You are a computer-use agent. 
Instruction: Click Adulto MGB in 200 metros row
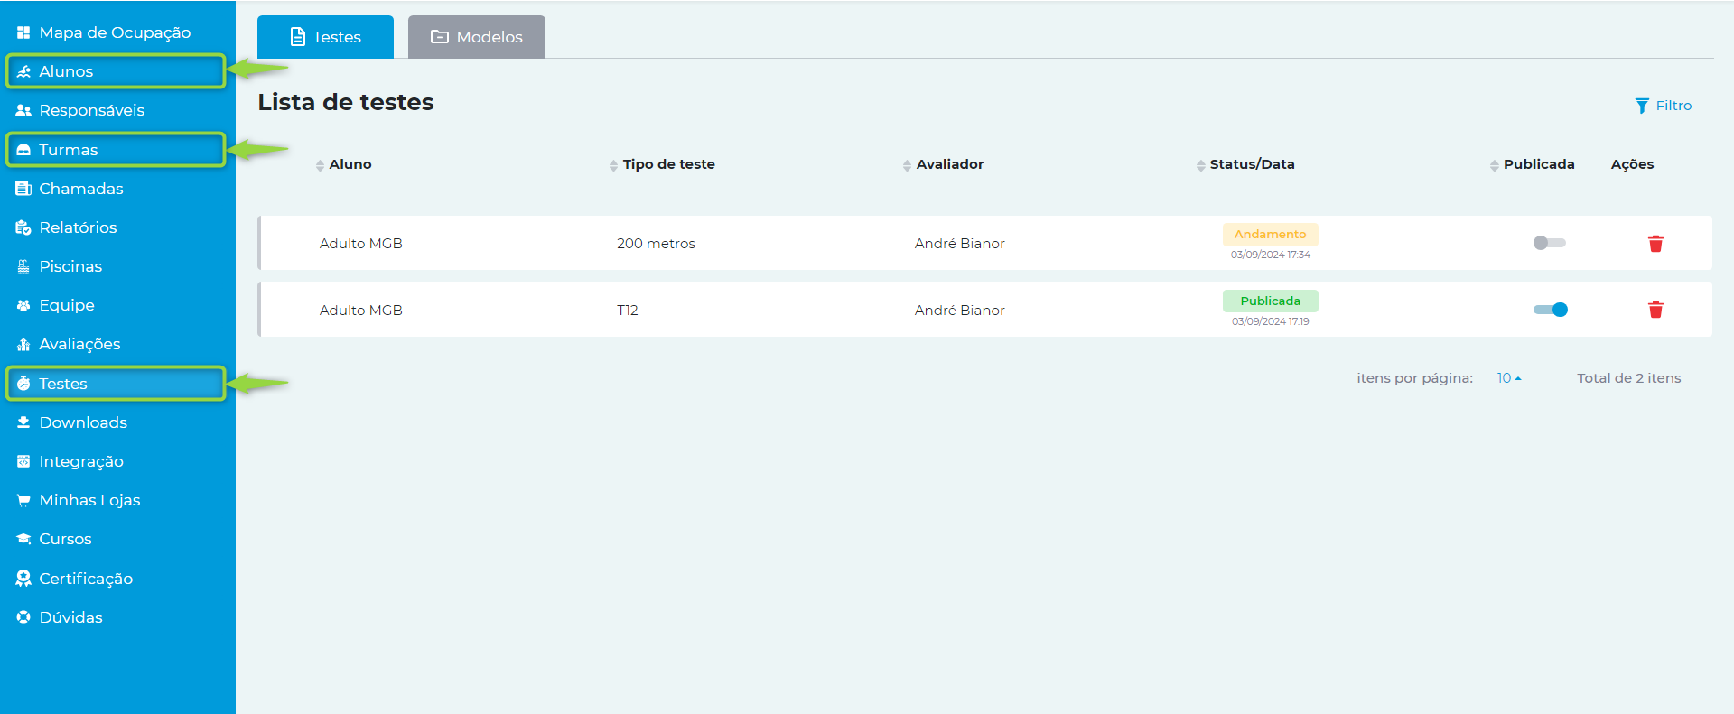click(361, 244)
